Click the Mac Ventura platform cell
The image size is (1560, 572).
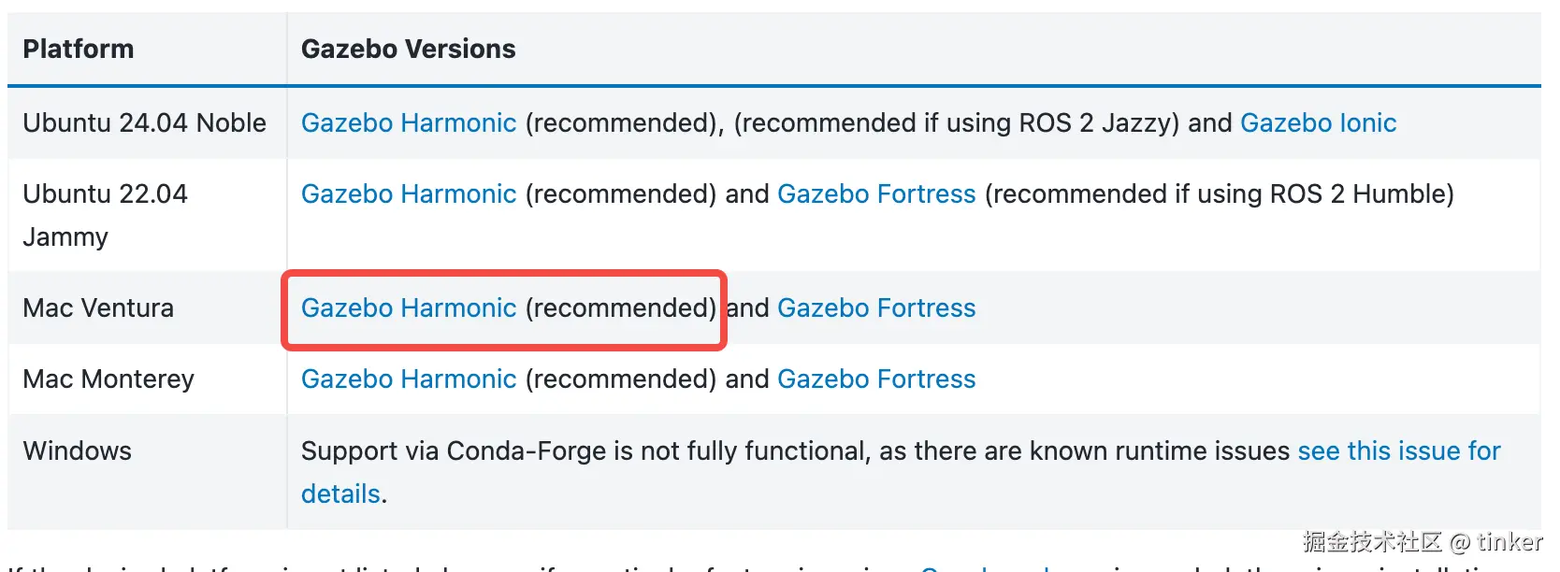pyautogui.click(x=98, y=307)
